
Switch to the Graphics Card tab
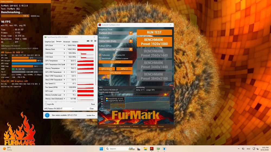[50, 42]
